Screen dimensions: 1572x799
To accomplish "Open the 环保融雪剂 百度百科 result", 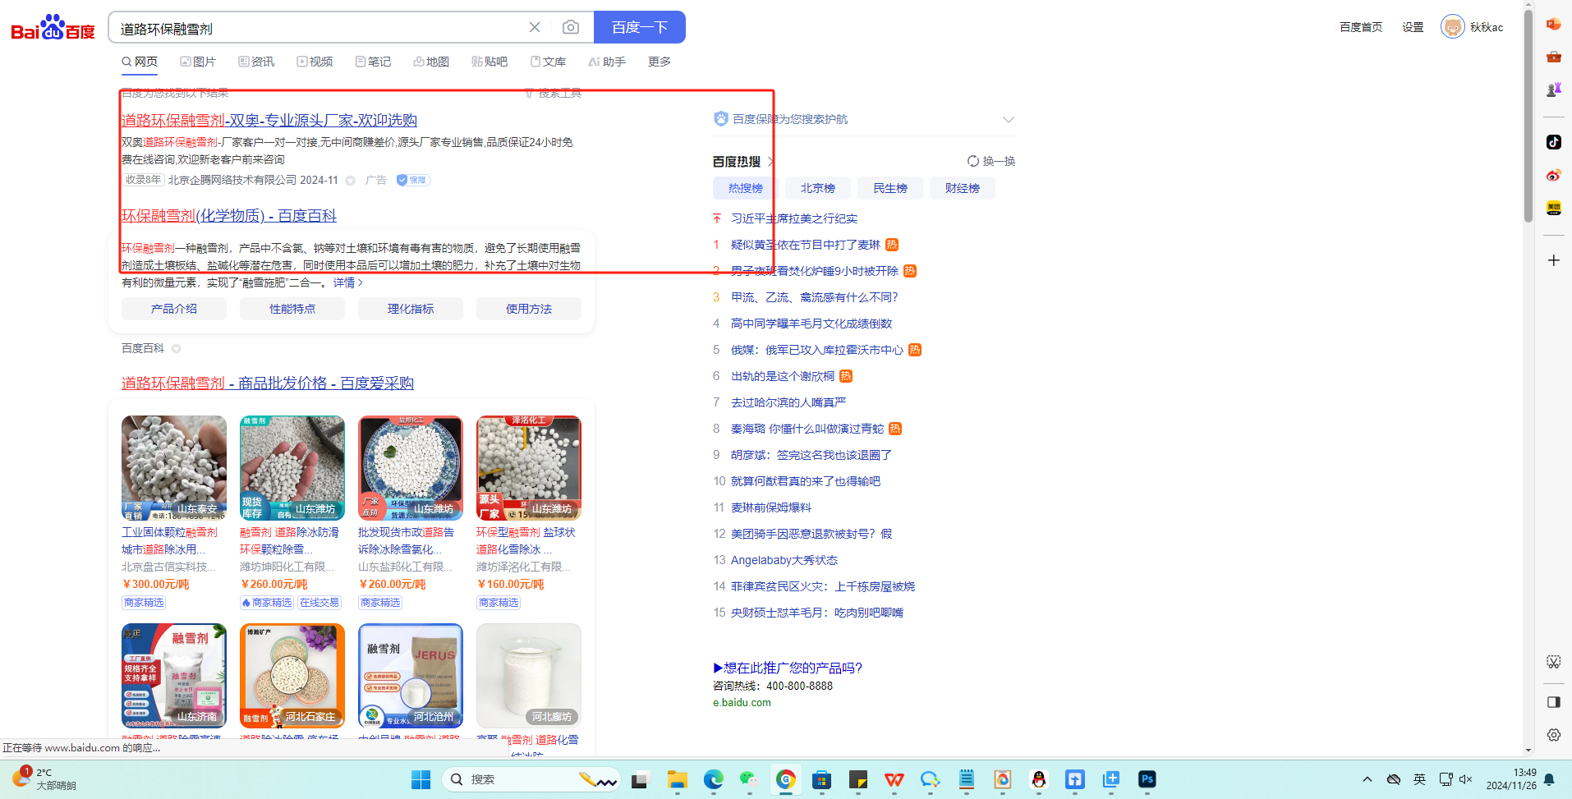I will point(229,216).
